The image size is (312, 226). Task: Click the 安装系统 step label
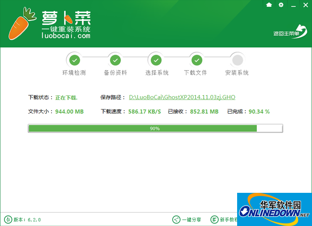(237, 73)
